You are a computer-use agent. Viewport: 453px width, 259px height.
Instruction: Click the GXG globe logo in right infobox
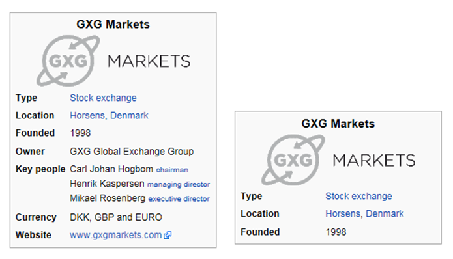(x=293, y=160)
